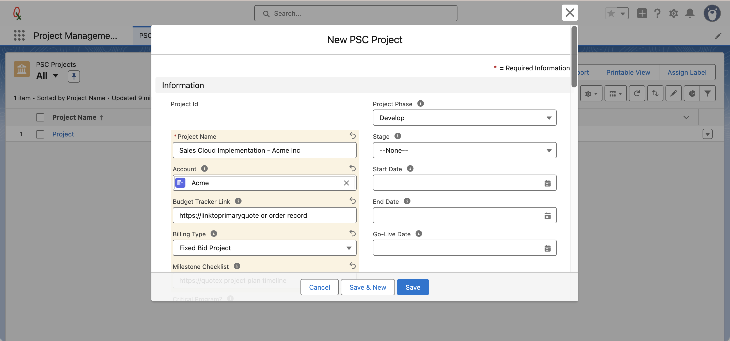This screenshot has height=341, width=730.
Task: Open the Start Date calendar picker
Action: (x=547, y=183)
